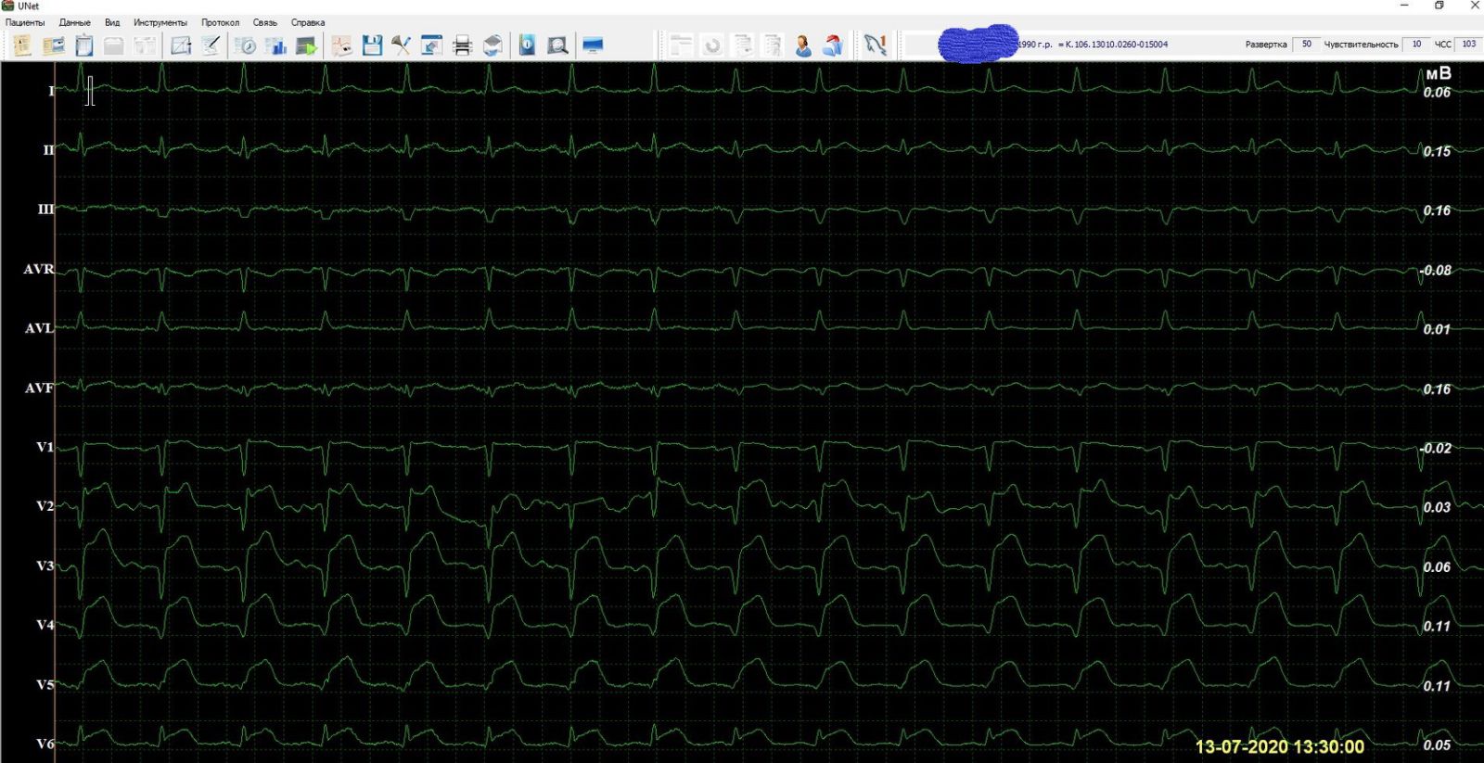The width and height of the screenshot is (1484, 763).
Task: Click the printer icon in toolbar
Action: point(462,45)
